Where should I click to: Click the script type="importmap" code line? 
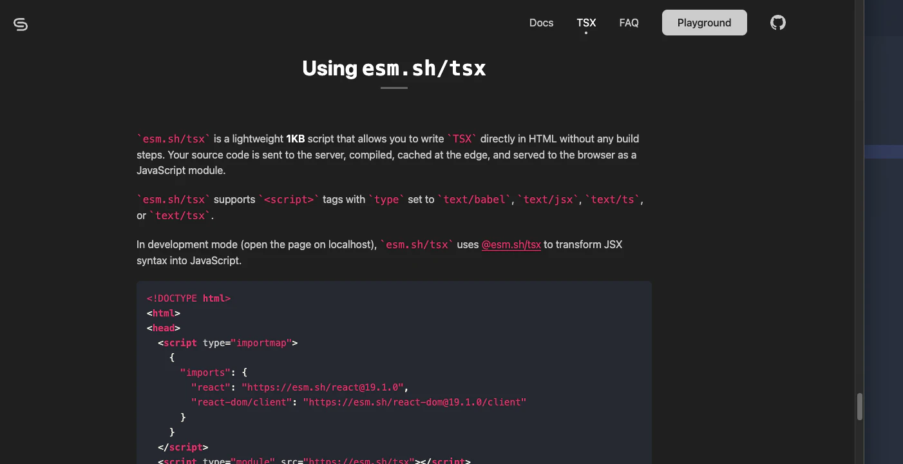228,343
